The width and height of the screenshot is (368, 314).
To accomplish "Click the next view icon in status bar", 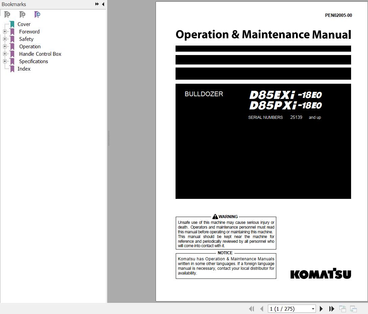I will point(353,309).
